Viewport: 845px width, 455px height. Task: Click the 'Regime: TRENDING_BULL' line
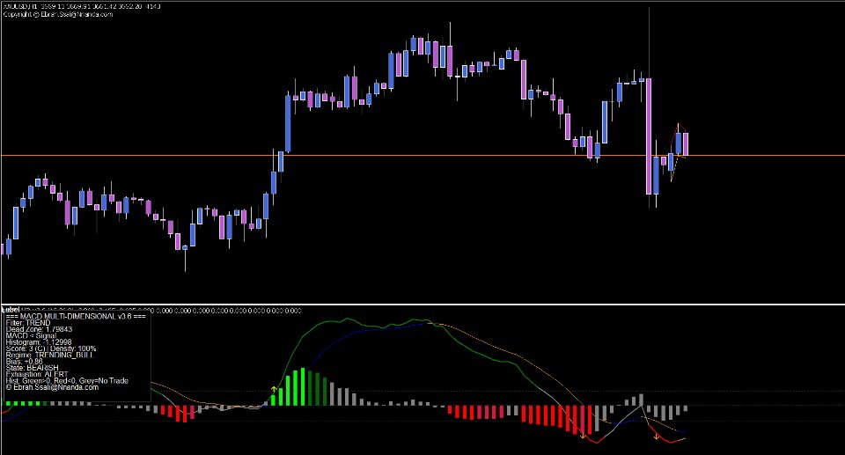point(49,356)
